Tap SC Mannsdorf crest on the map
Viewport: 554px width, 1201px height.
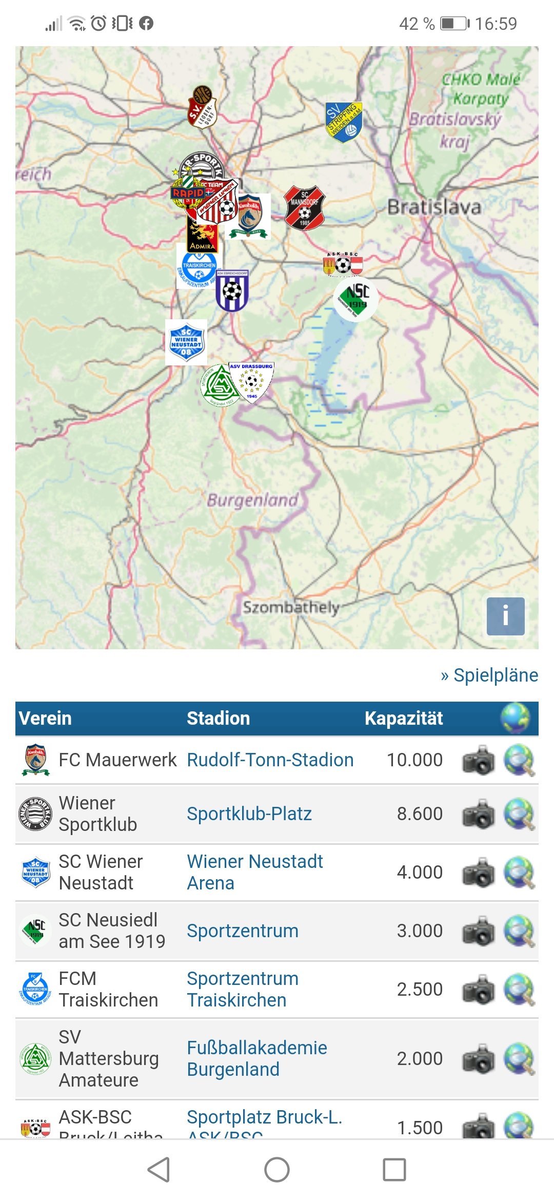pyautogui.click(x=305, y=208)
